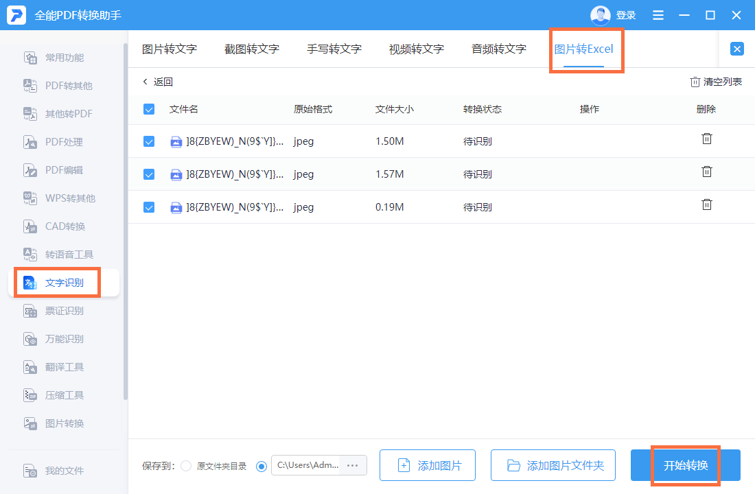
Task: Toggle select-all checkbox in table header
Action: point(149,109)
